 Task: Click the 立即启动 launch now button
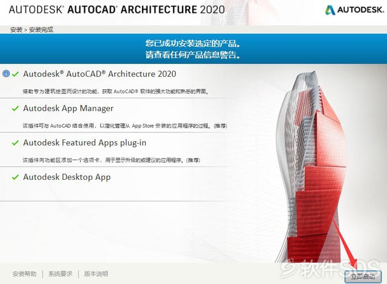(x=363, y=276)
